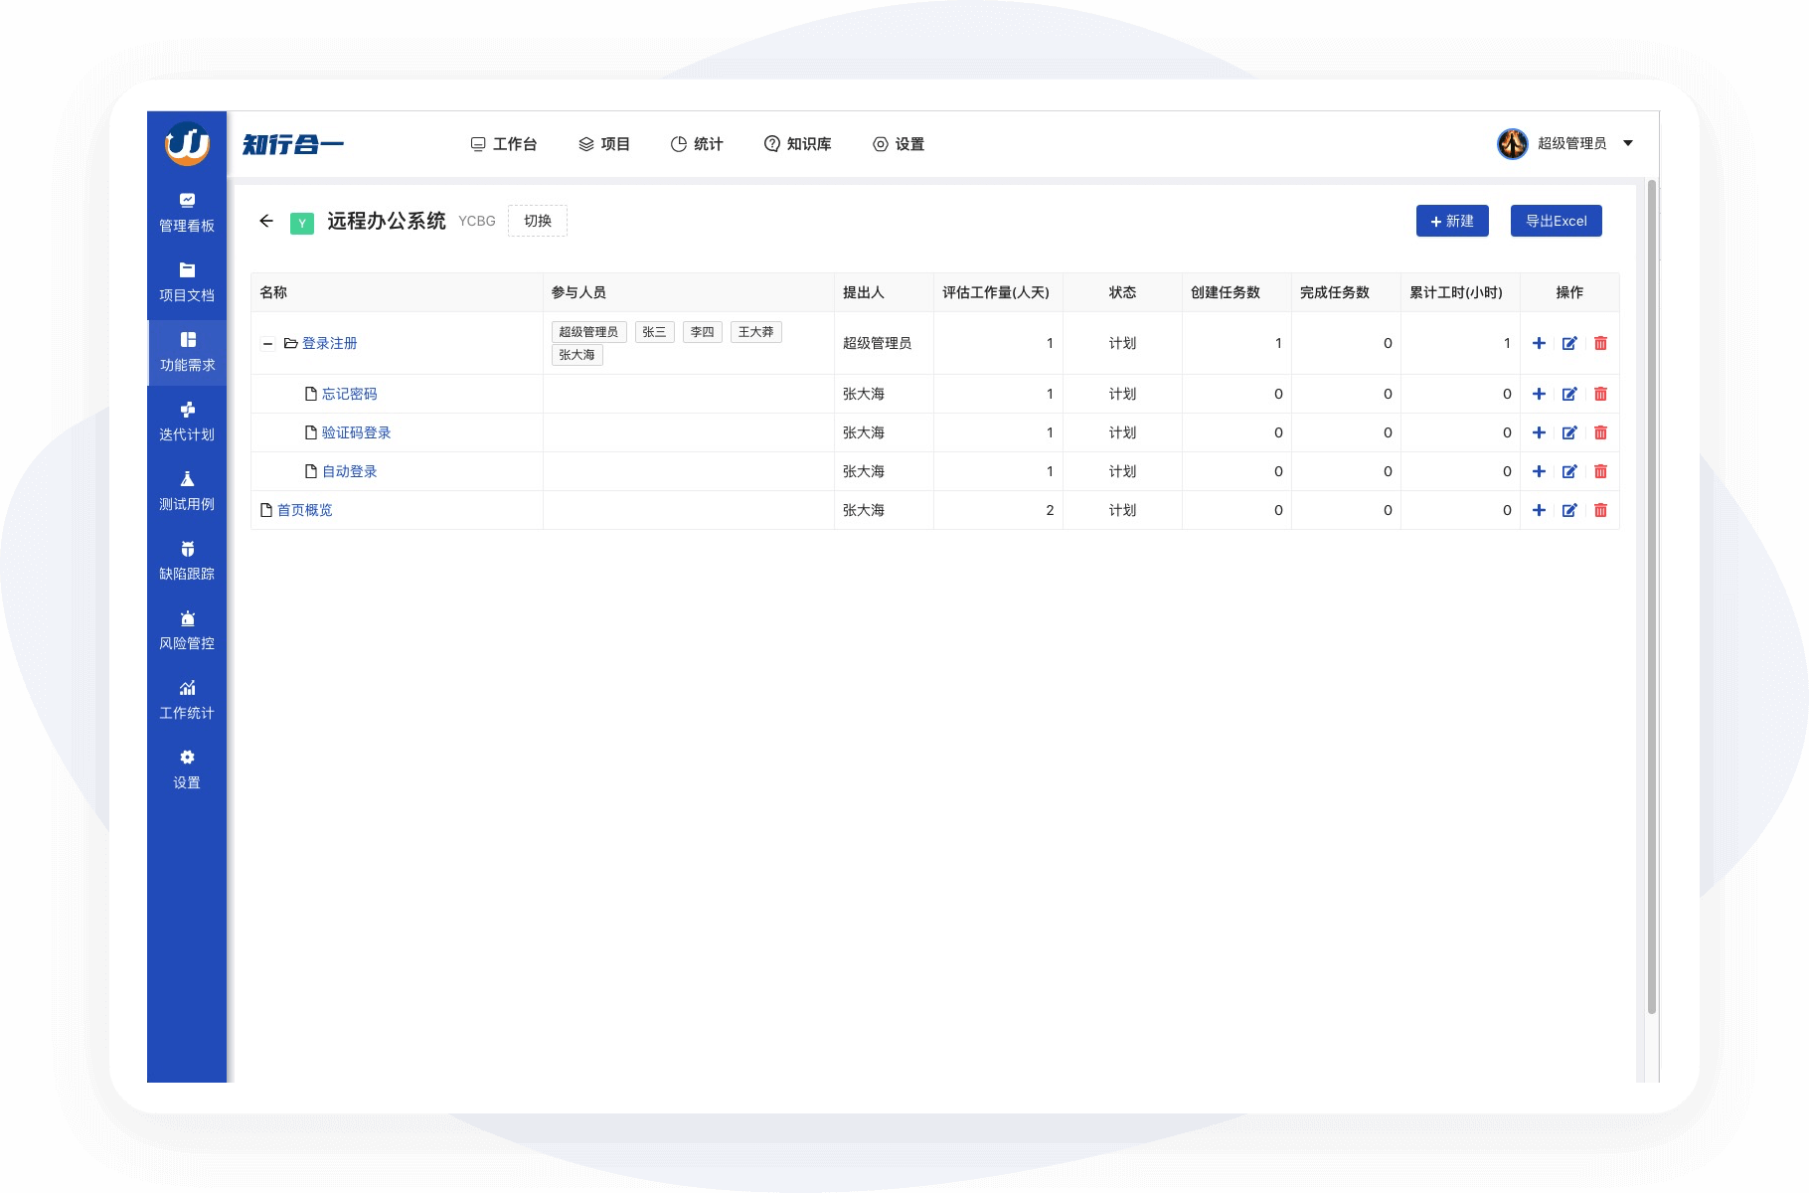Click the vertical scrollbar on the right
This screenshot has width=1809, height=1193.
(x=1651, y=596)
